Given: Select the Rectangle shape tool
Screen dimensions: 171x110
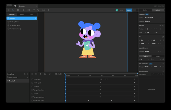Looking at the screenshot, I should click(x=29, y=10).
